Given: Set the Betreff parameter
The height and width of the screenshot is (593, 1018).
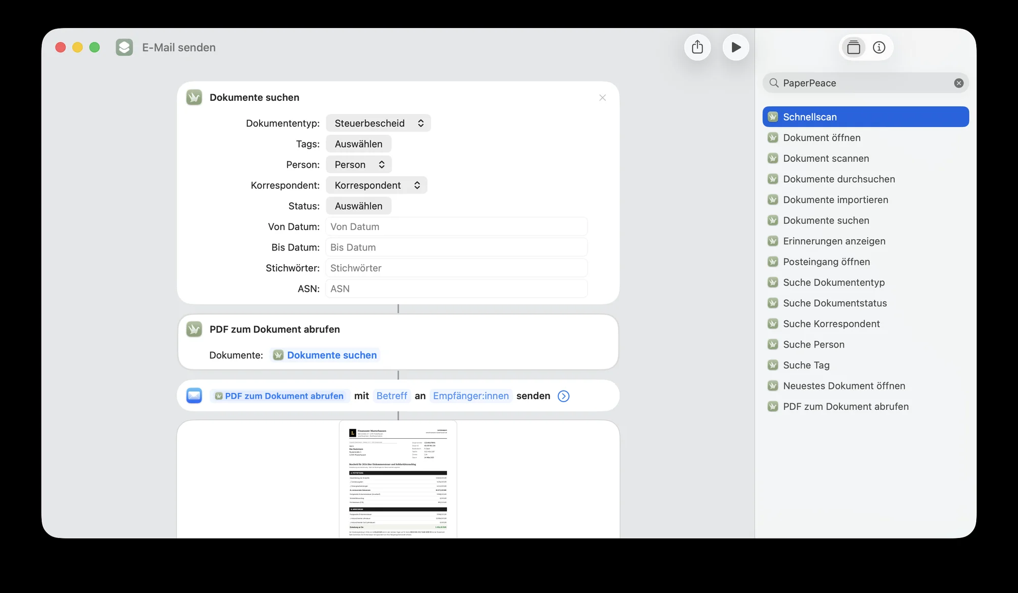Looking at the screenshot, I should click(x=392, y=396).
